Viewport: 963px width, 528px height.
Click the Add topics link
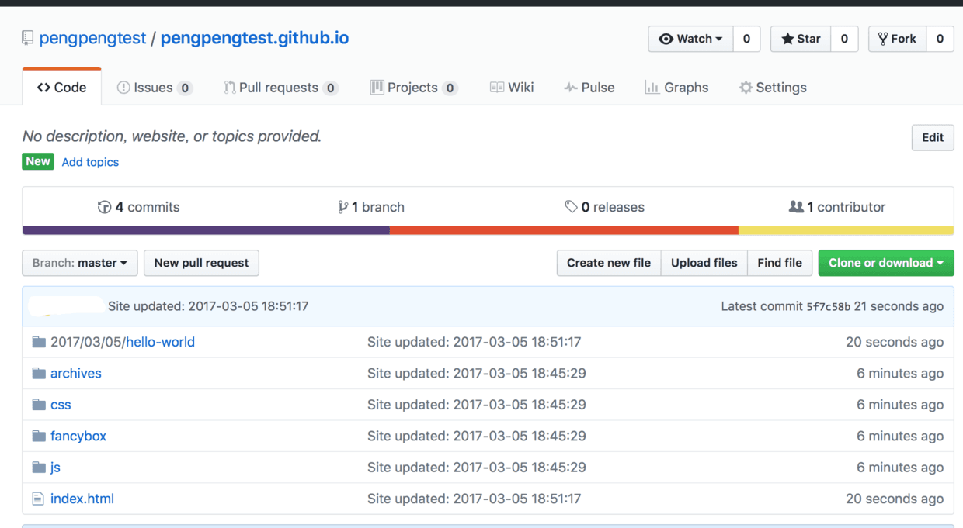tap(90, 162)
